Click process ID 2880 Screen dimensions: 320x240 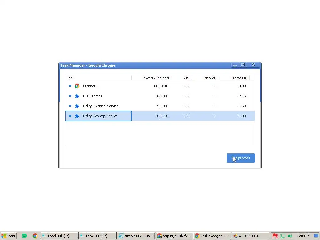point(242,86)
